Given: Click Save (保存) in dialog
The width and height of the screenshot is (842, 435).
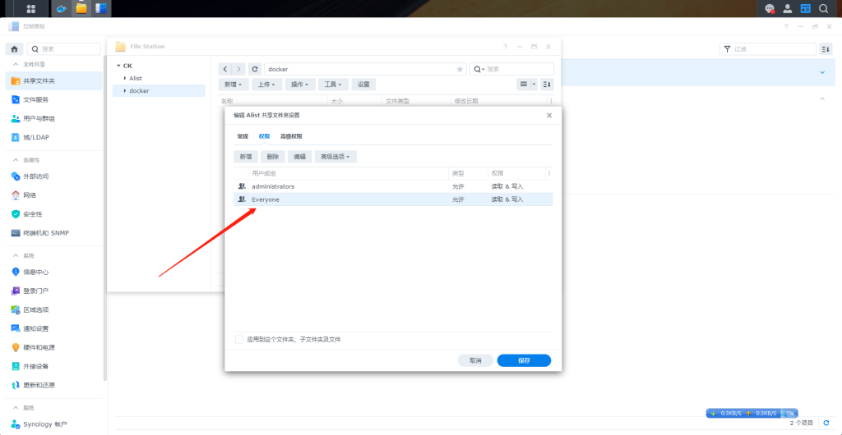Looking at the screenshot, I should click(524, 360).
